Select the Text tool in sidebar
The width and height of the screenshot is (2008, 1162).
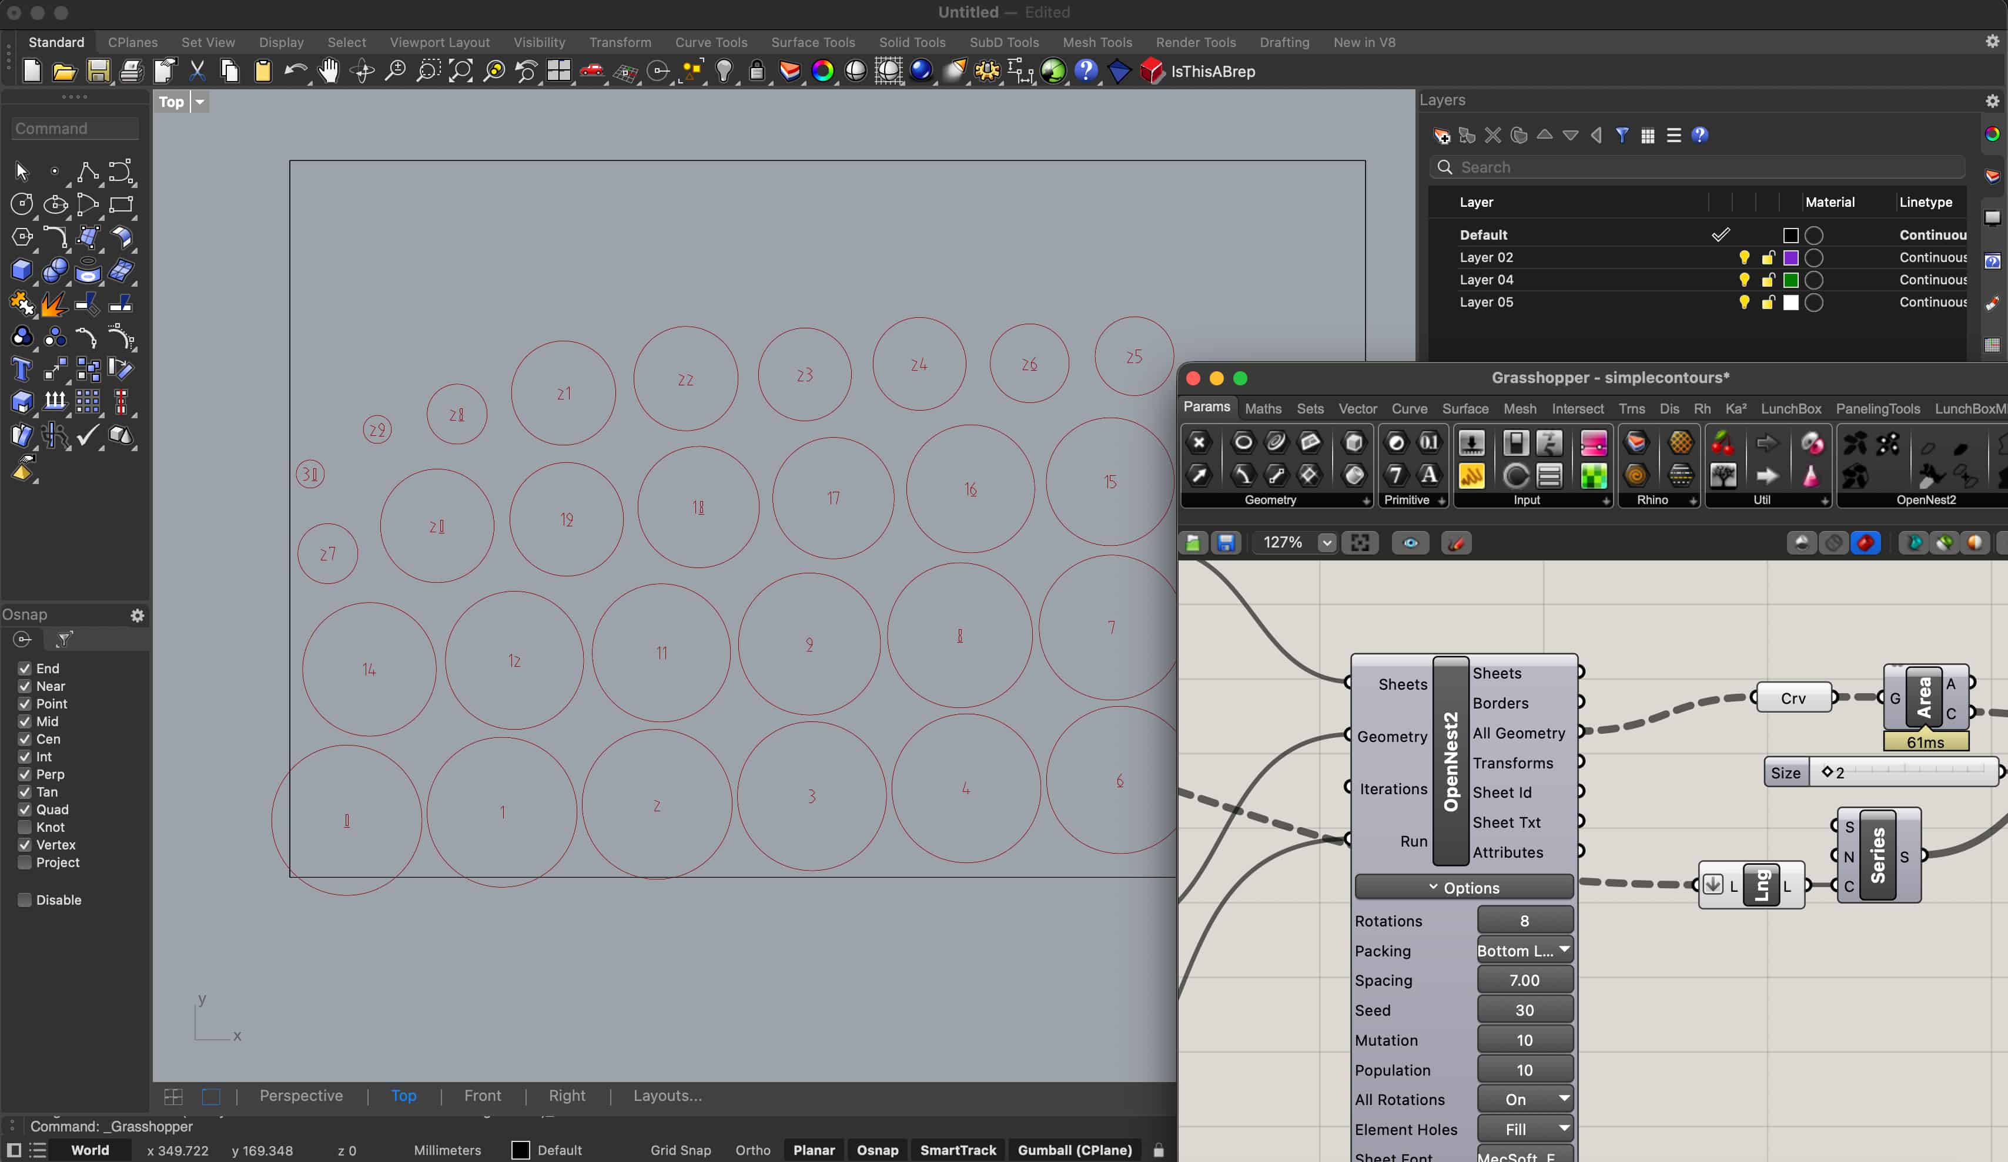pyautogui.click(x=22, y=370)
